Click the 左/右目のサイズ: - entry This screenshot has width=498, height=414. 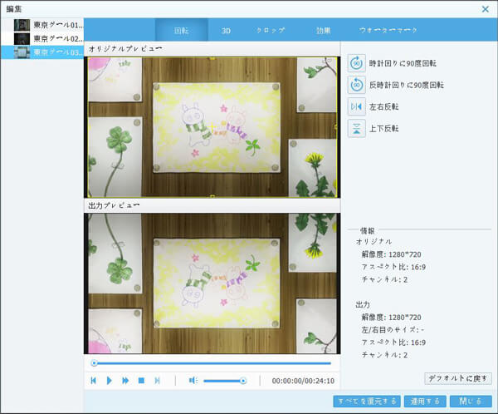(393, 330)
